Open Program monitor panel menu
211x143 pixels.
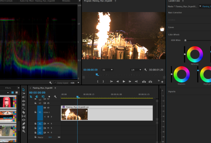click(x=115, y=1)
